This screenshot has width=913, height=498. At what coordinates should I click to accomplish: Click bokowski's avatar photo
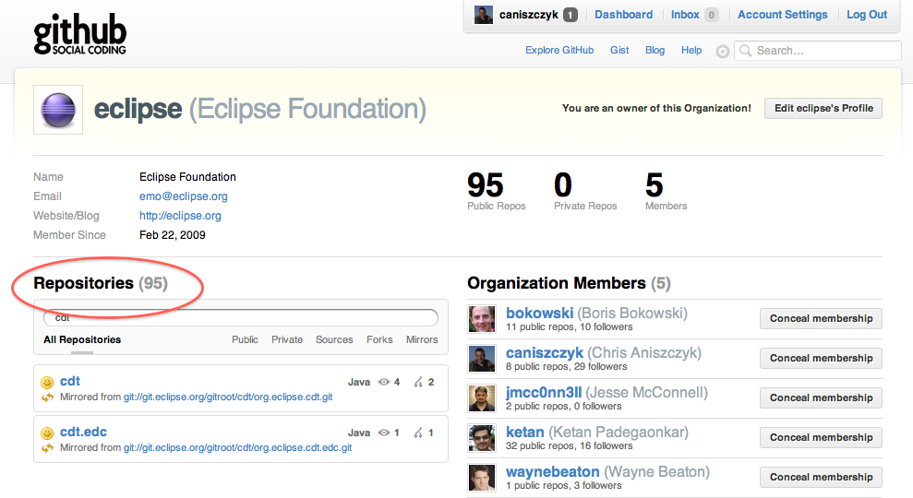(x=482, y=319)
